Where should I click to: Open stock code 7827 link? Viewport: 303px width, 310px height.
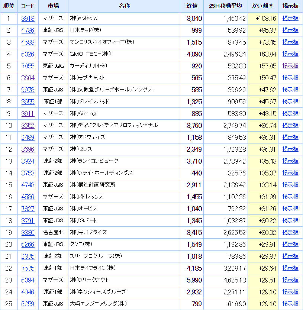pyautogui.click(x=28, y=209)
